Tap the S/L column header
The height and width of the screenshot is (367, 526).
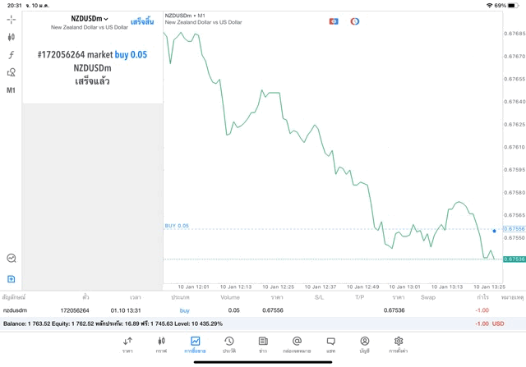tap(320, 297)
